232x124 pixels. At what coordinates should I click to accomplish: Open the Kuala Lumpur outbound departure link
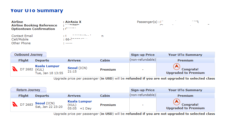click(47, 66)
